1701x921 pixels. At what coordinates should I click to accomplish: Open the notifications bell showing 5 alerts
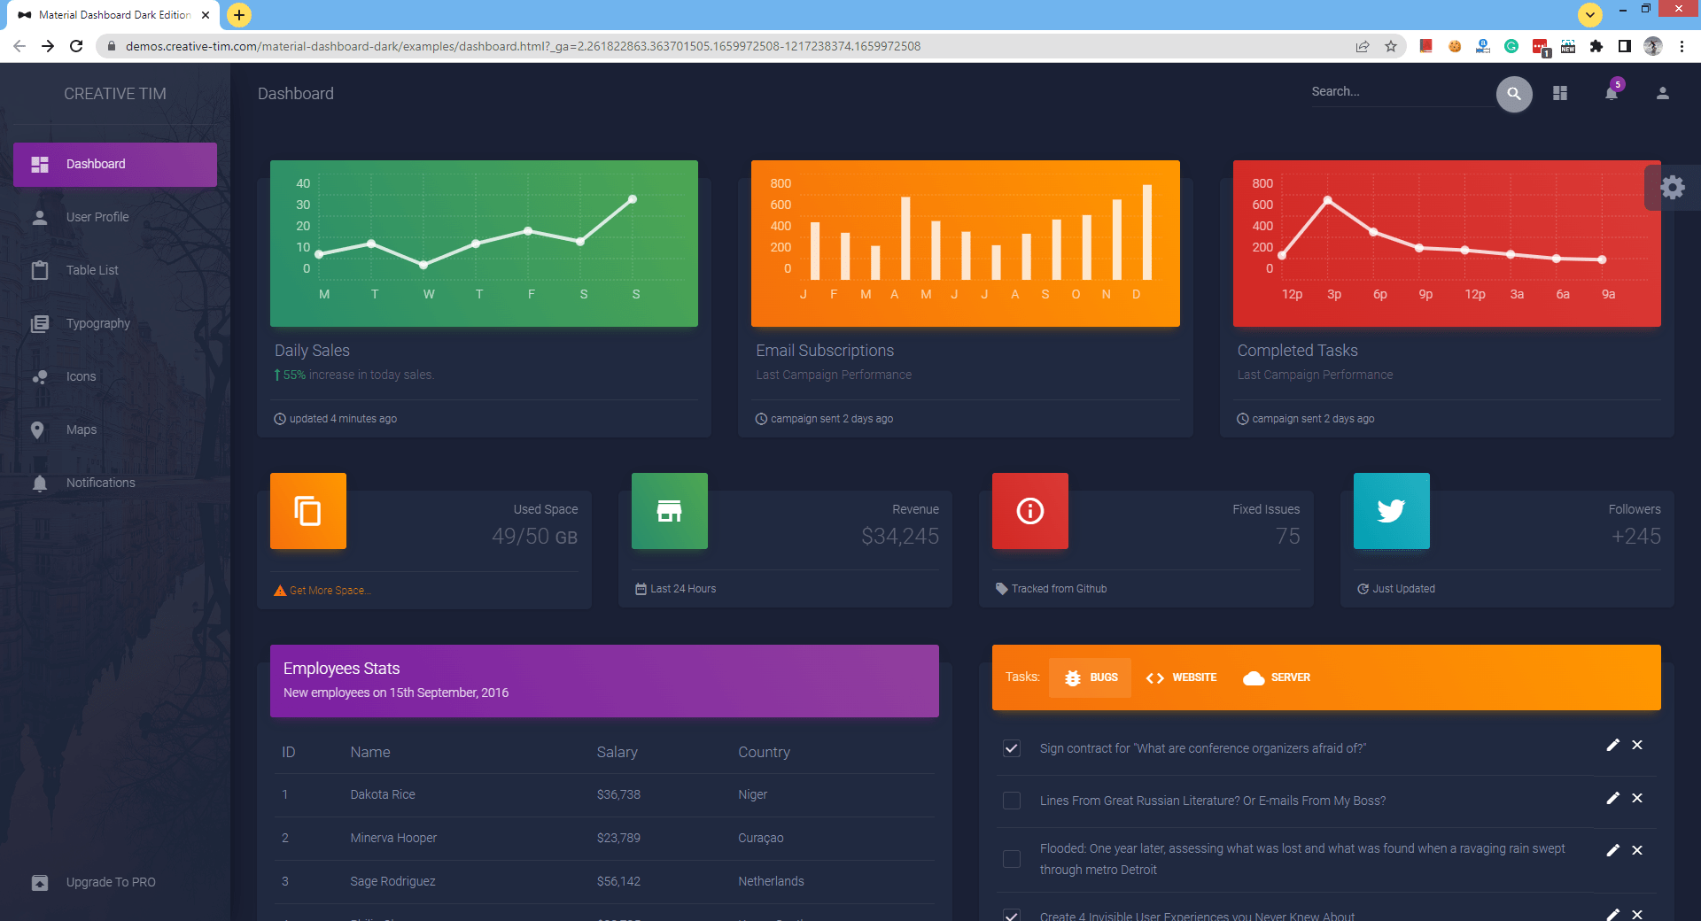click(1612, 93)
